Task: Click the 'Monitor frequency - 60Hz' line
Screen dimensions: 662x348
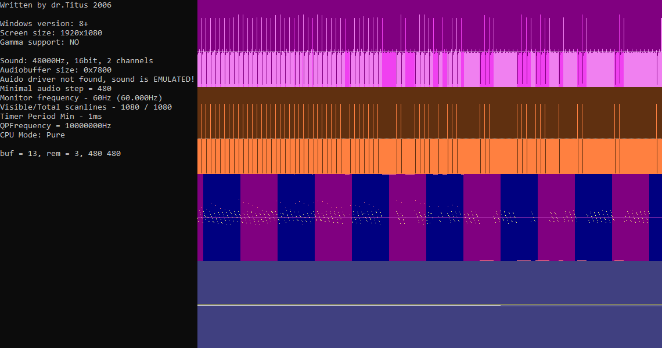Action: [81, 98]
